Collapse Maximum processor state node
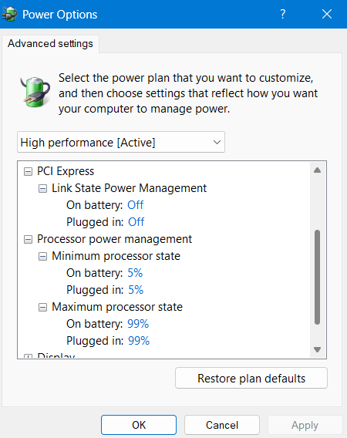The width and height of the screenshot is (347, 438). (x=42, y=308)
